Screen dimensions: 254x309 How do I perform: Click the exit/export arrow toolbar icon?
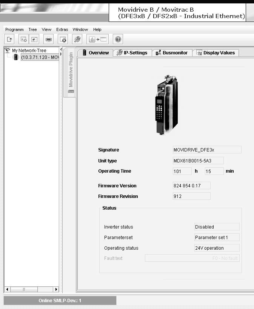click(x=9, y=39)
